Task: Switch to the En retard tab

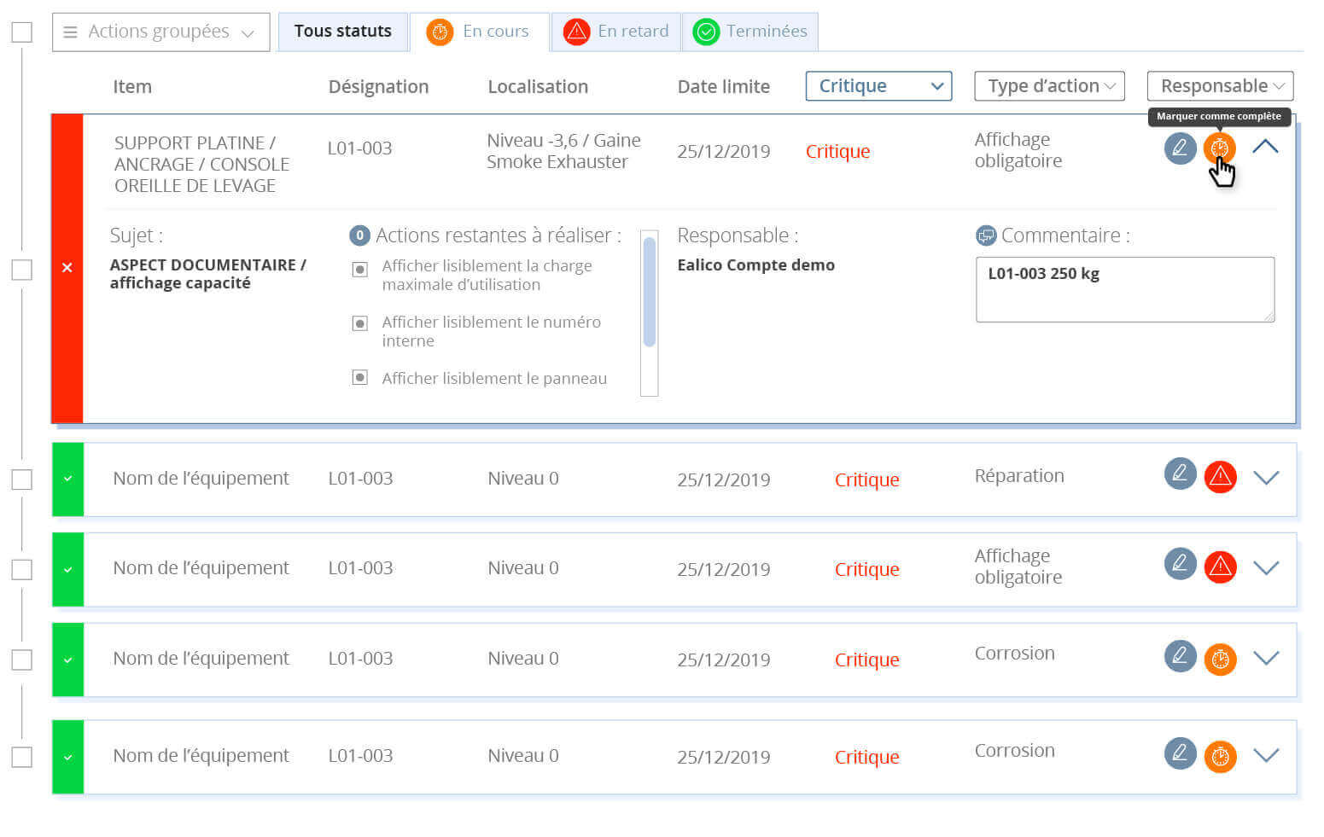Action: [616, 32]
